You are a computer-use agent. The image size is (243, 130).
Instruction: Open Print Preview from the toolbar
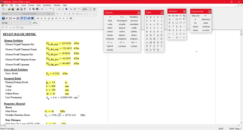click(x=21, y=9)
